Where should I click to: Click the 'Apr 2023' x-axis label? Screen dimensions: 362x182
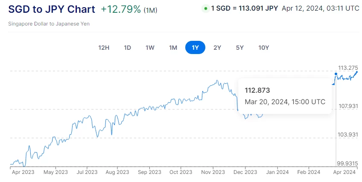[x=23, y=172]
